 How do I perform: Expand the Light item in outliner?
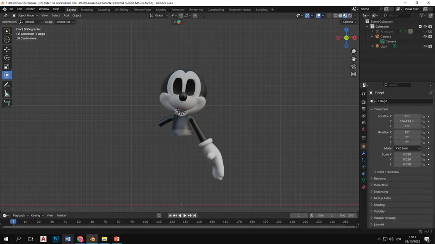coord(372,46)
